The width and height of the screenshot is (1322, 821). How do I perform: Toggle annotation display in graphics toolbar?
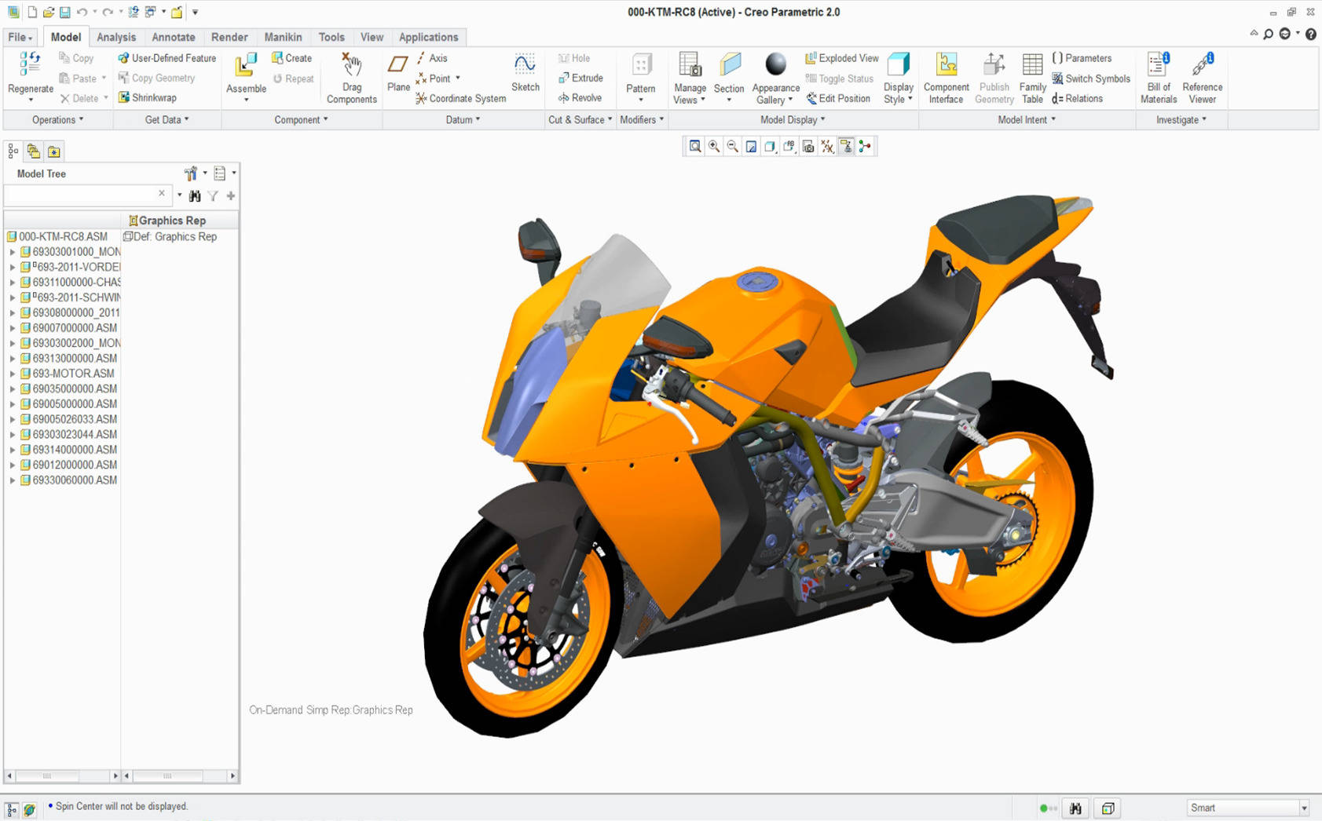click(x=846, y=147)
